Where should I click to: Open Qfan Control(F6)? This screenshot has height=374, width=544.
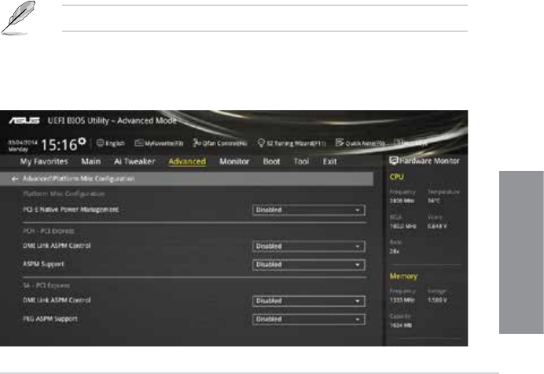(219, 143)
